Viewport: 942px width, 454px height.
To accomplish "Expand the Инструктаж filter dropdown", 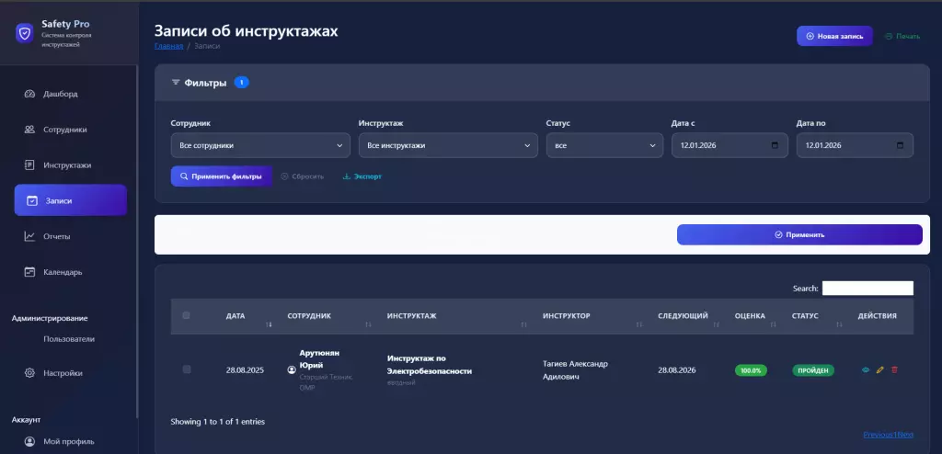I will (x=447, y=145).
